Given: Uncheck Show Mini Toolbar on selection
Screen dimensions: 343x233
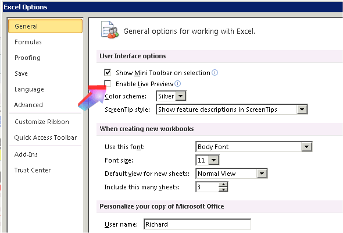Looking at the screenshot, I should [108, 72].
